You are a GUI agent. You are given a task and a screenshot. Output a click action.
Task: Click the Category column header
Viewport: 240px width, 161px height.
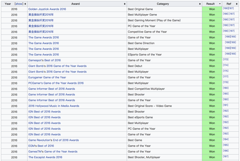[x=164, y=4]
